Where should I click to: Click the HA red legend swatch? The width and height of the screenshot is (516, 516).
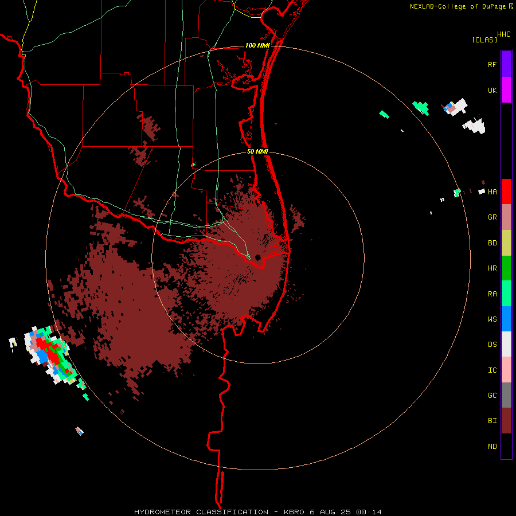tap(506, 191)
